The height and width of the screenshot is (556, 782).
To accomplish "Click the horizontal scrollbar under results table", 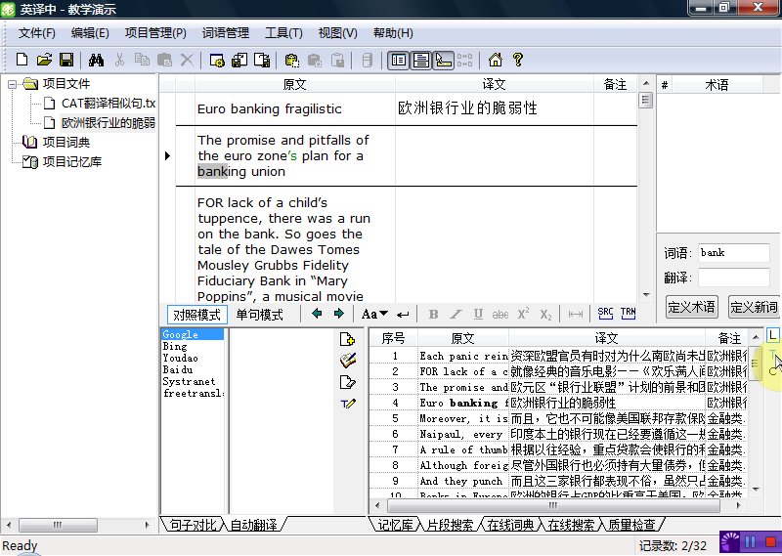I will coord(553,505).
